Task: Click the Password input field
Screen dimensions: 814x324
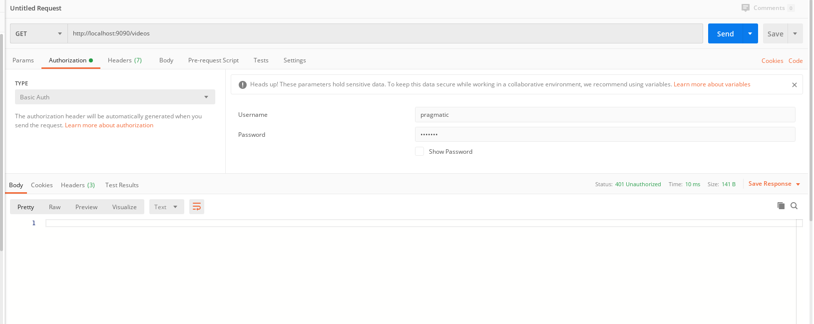Action: click(605, 134)
